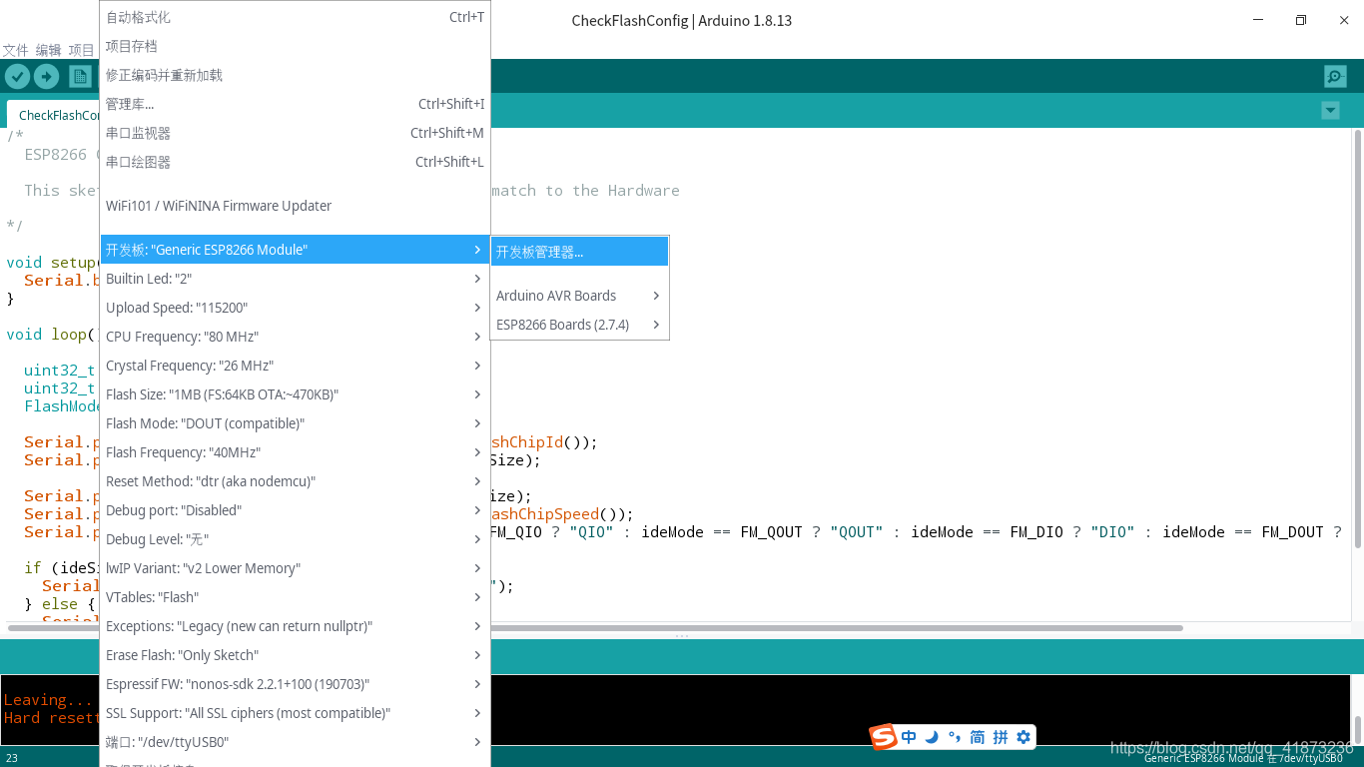The width and height of the screenshot is (1364, 767).
Task: Select 自动格式化 menu entry
Action: tap(296, 17)
